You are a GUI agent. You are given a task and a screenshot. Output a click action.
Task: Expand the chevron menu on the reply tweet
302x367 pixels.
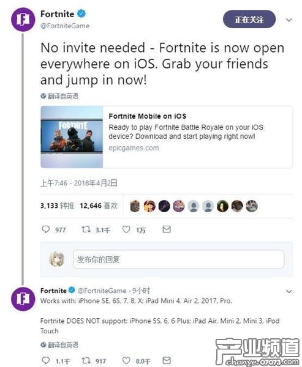[x=289, y=291]
